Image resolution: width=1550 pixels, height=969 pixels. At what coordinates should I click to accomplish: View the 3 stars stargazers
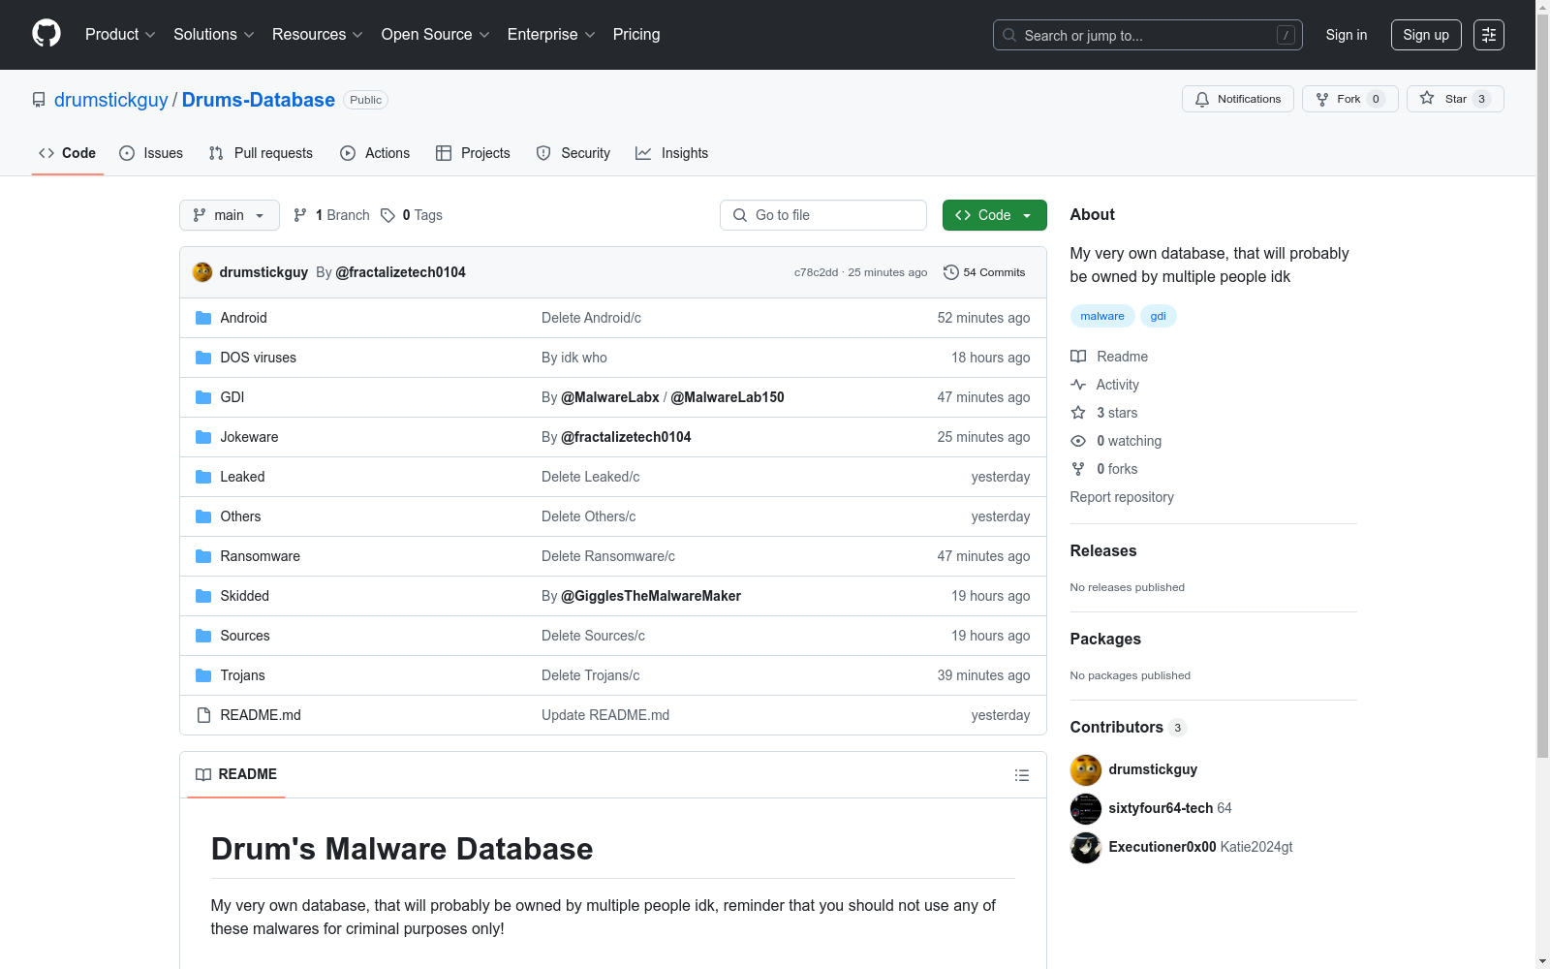1104,413
